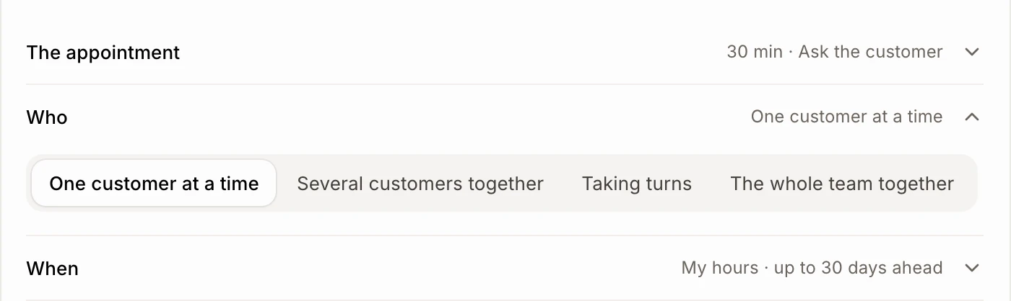
Task: Select the highlighted "One customer at a time" segment
Action: coord(154,184)
